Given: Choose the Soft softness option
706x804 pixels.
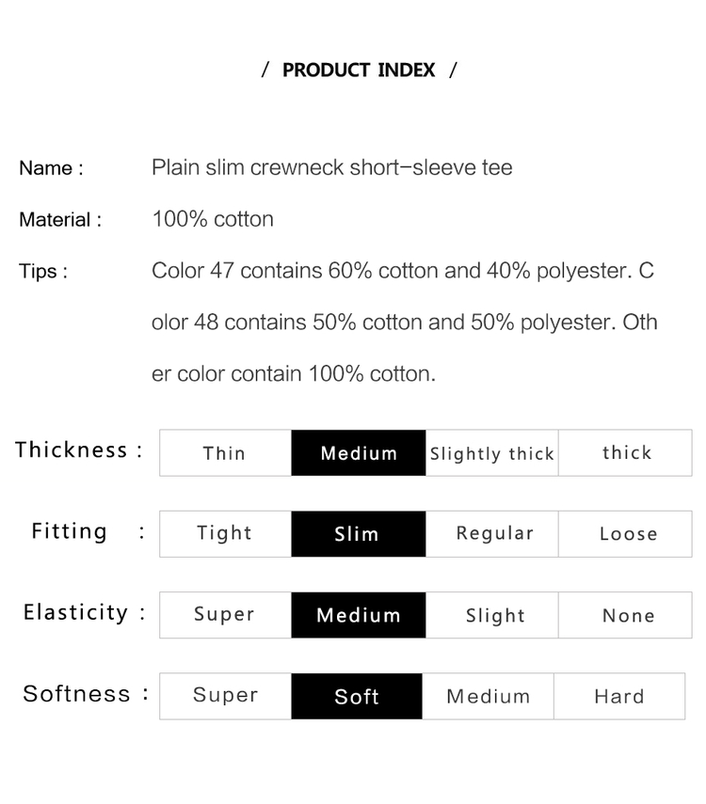Looking at the screenshot, I should [x=357, y=696].
